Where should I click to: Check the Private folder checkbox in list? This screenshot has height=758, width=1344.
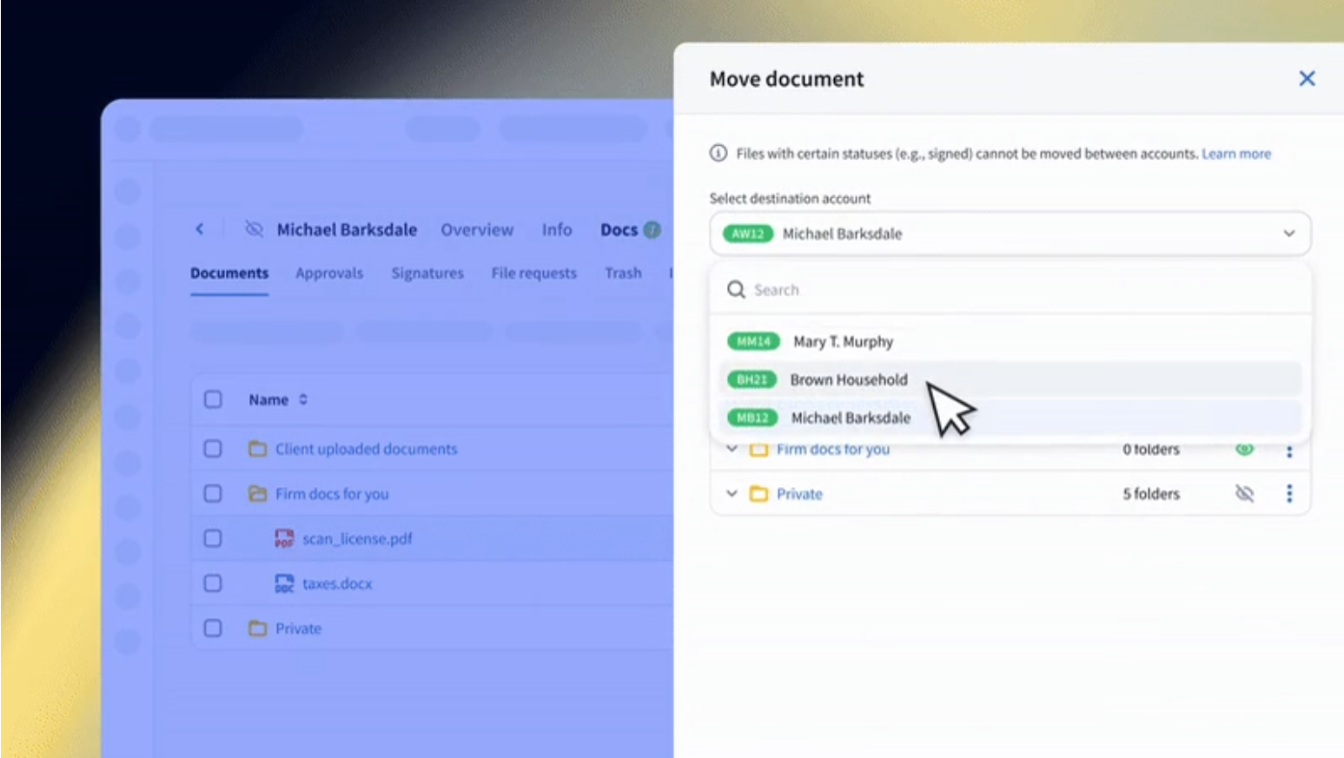[213, 628]
